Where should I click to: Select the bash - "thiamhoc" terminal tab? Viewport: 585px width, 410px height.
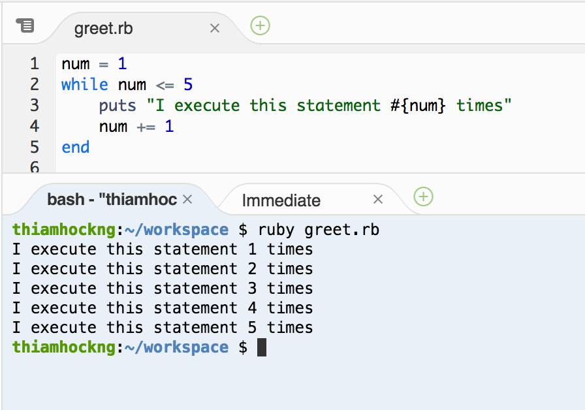111,199
